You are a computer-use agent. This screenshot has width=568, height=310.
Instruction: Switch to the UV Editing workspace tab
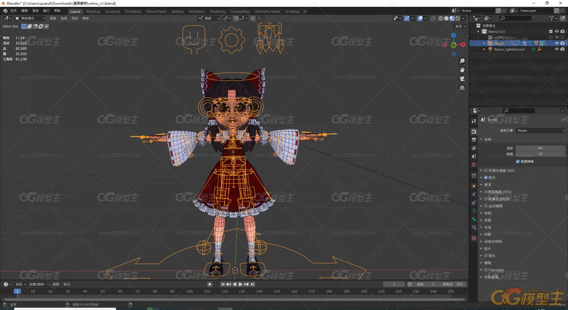(x=133, y=11)
